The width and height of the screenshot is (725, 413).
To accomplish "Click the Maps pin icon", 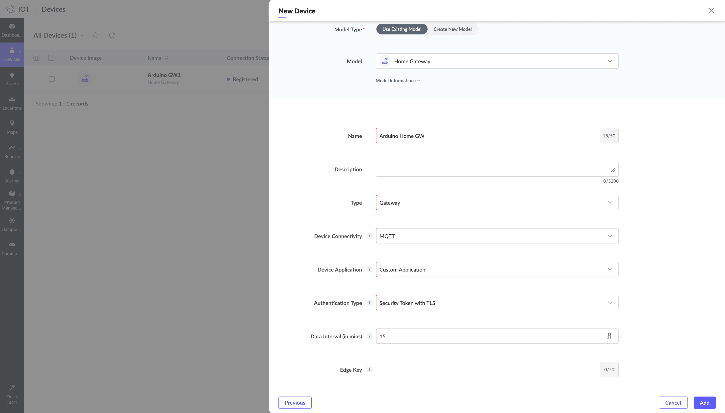I will pyautogui.click(x=12, y=123).
